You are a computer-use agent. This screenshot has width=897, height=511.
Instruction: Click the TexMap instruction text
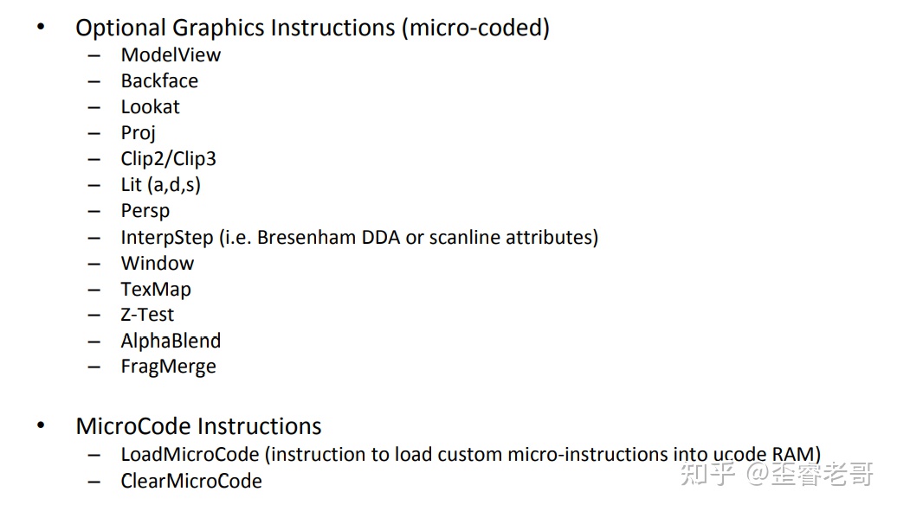coord(156,289)
